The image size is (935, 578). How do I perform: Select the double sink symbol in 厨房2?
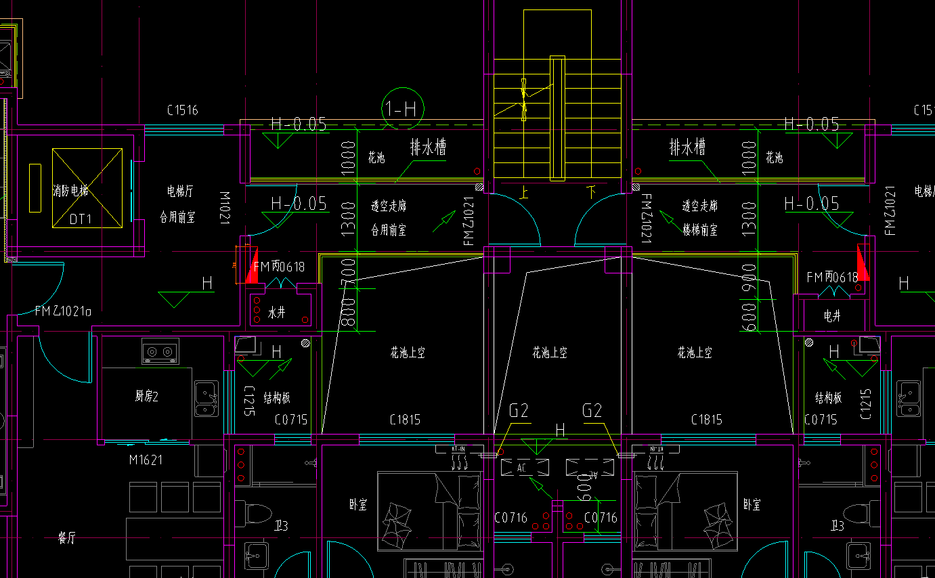pyautogui.click(x=206, y=399)
